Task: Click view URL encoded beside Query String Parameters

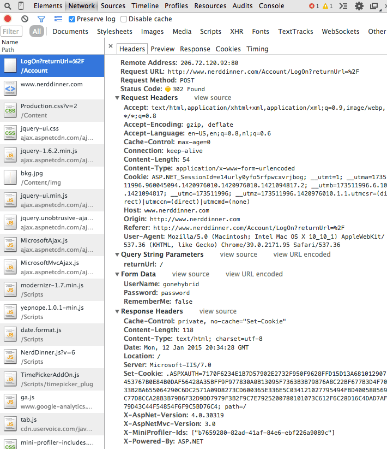Action: click(302, 255)
